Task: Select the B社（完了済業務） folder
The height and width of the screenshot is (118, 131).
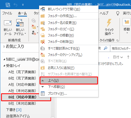Action: click(22, 78)
